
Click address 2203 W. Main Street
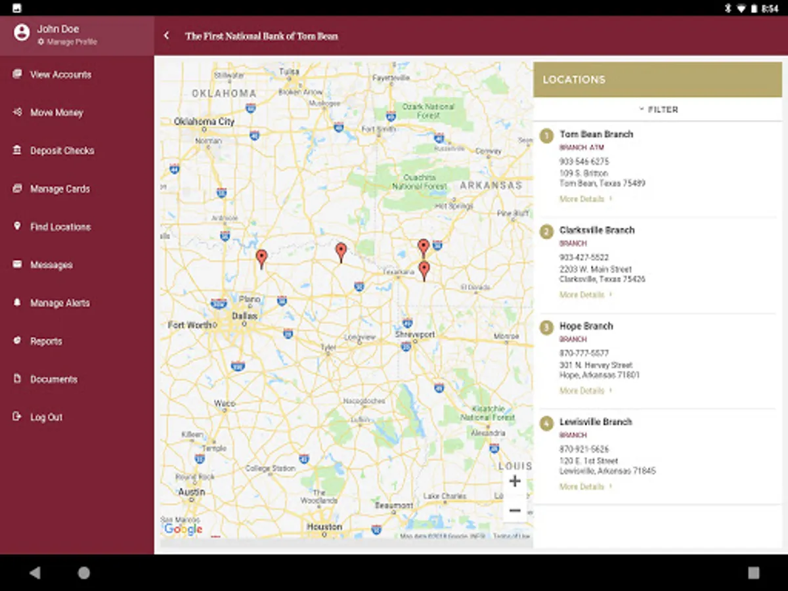click(x=595, y=269)
